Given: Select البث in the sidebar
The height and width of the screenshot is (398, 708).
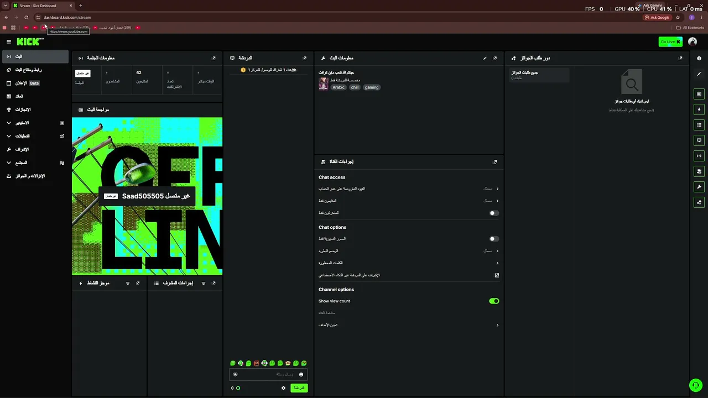Looking at the screenshot, I should (35, 56).
